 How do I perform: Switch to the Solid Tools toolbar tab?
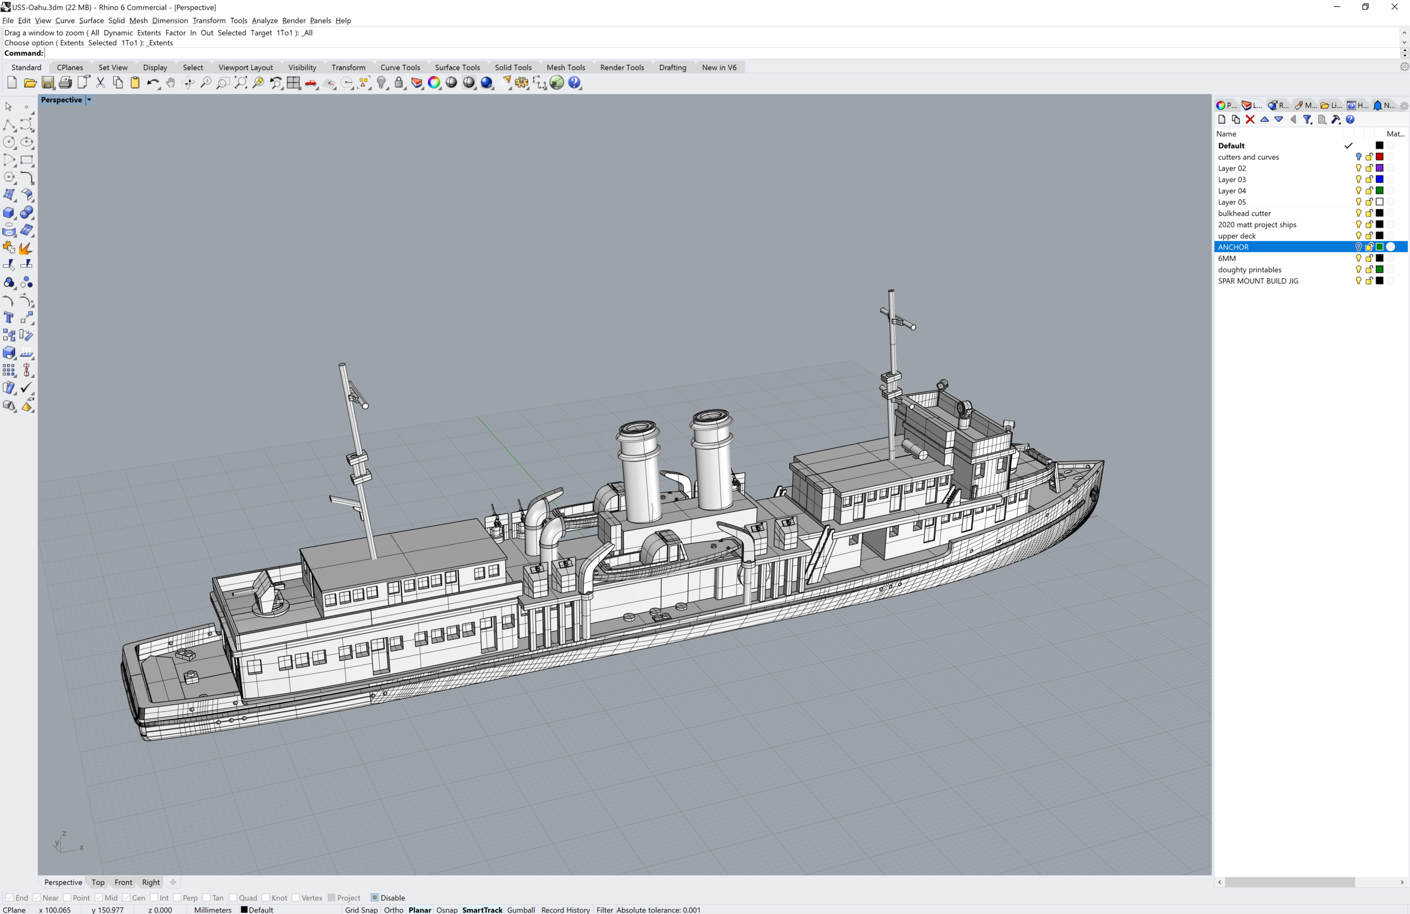(513, 68)
